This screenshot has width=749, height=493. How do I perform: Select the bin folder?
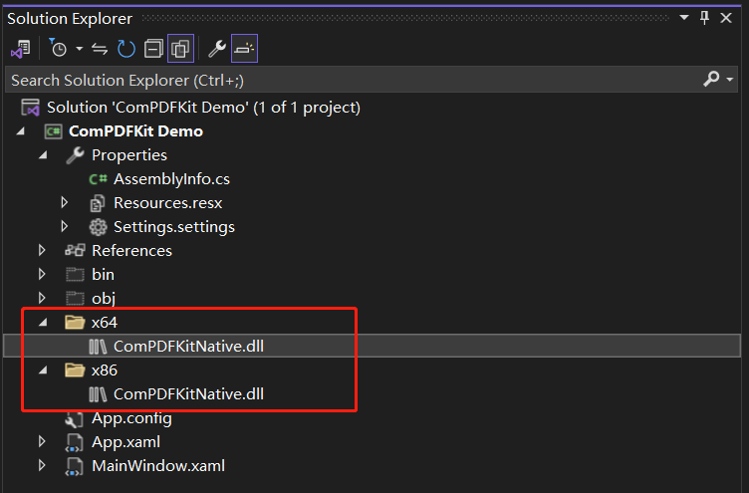[x=103, y=275]
